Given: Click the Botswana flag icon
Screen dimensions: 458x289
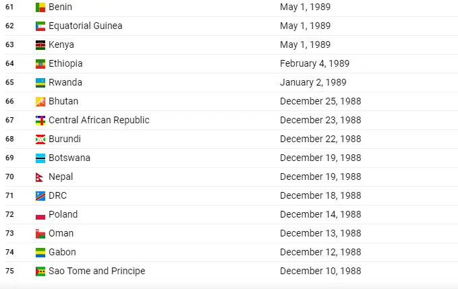Looking at the screenshot, I should [40, 158].
